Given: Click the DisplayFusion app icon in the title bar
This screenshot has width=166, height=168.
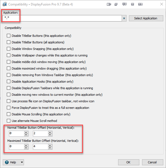Looking at the screenshot, I should point(5,4).
